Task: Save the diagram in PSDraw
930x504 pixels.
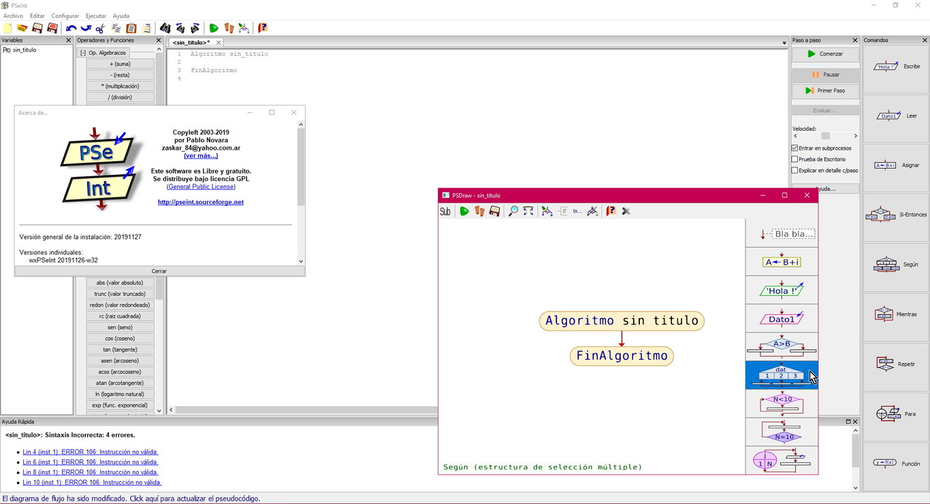Action: coord(494,211)
